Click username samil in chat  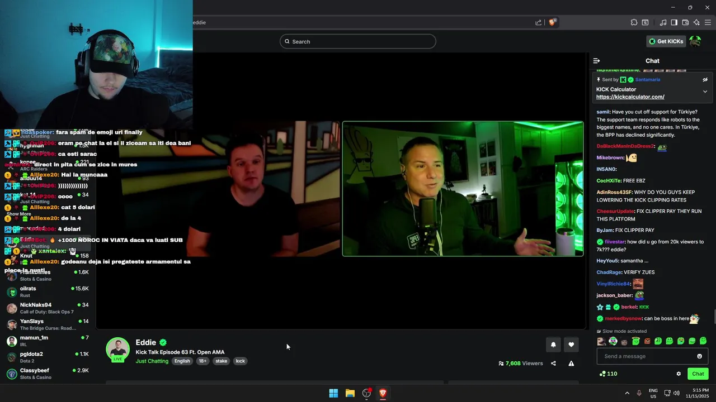point(602,112)
